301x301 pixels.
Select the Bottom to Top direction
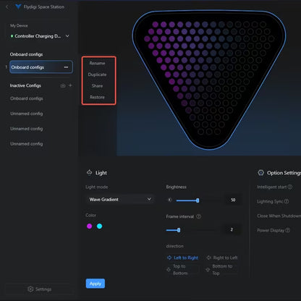[220, 270]
